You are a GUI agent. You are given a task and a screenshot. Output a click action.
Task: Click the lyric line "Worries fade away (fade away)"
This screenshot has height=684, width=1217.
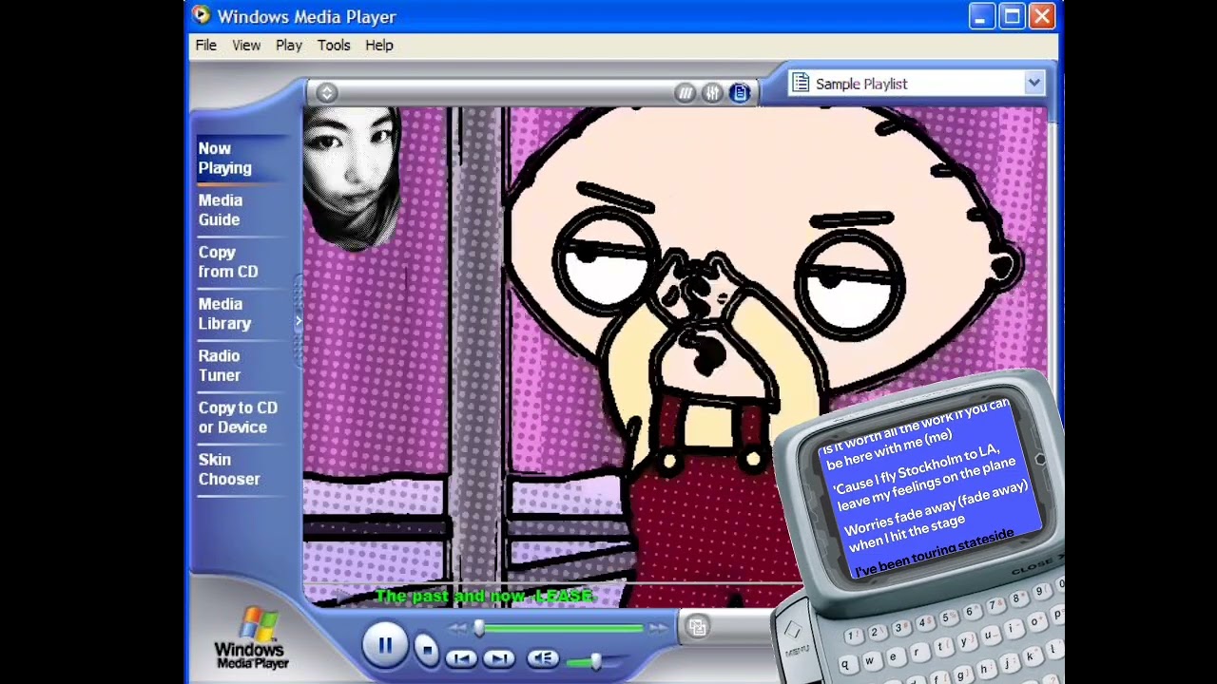pyautogui.click(x=936, y=508)
